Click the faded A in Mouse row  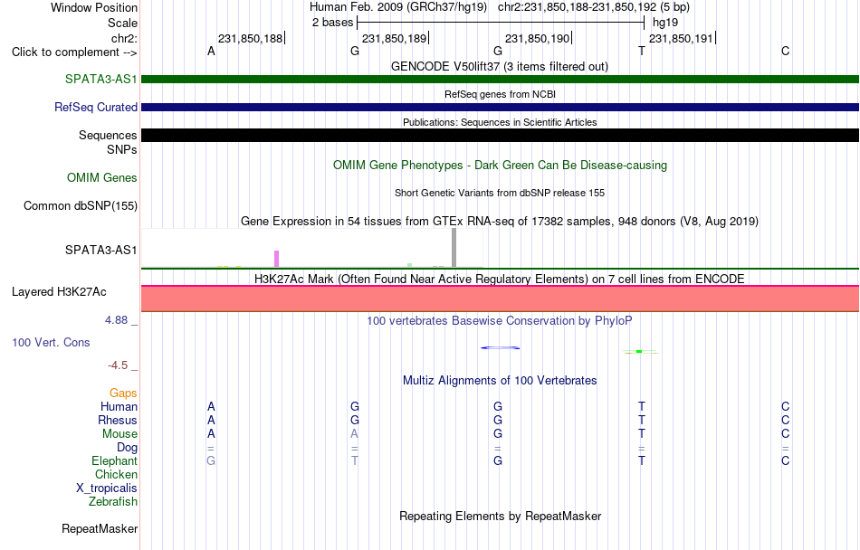coord(354,434)
